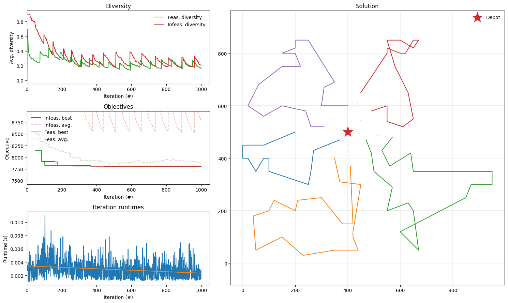Click the Runtime (s) y-axis label
This screenshot has height=303, width=508.
click(5, 249)
